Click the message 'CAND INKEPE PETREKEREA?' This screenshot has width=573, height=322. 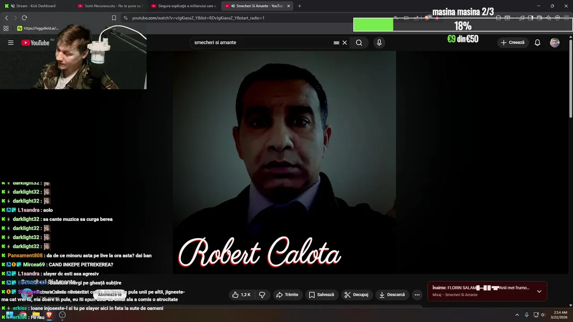81,265
